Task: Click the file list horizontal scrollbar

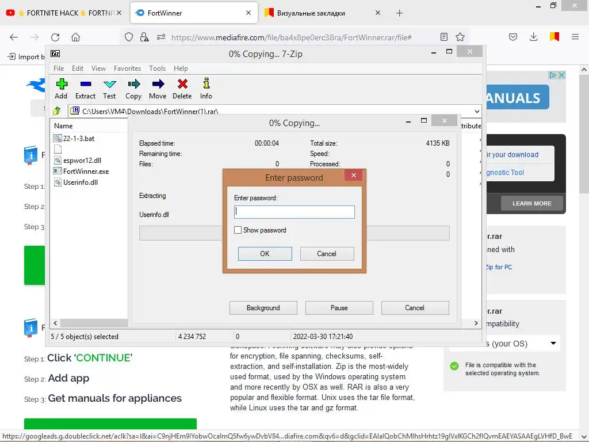Action: point(94,323)
